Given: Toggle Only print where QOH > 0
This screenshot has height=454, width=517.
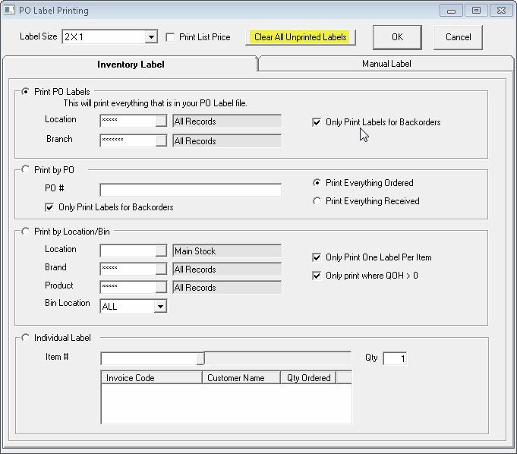Looking at the screenshot, I should click(317, 276).
